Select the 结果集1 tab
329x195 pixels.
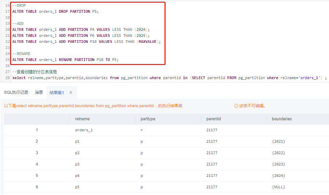56,92
